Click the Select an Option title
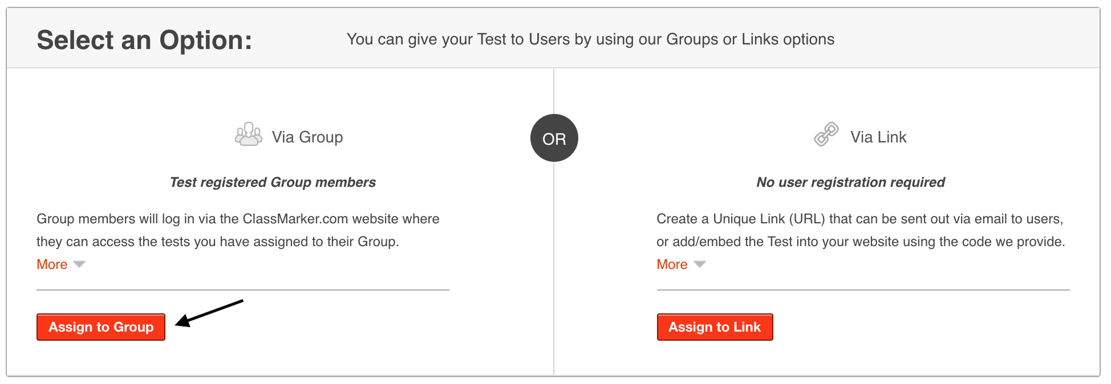The width and height of the screenshot is (1111, 384). [x=144, y=40]
